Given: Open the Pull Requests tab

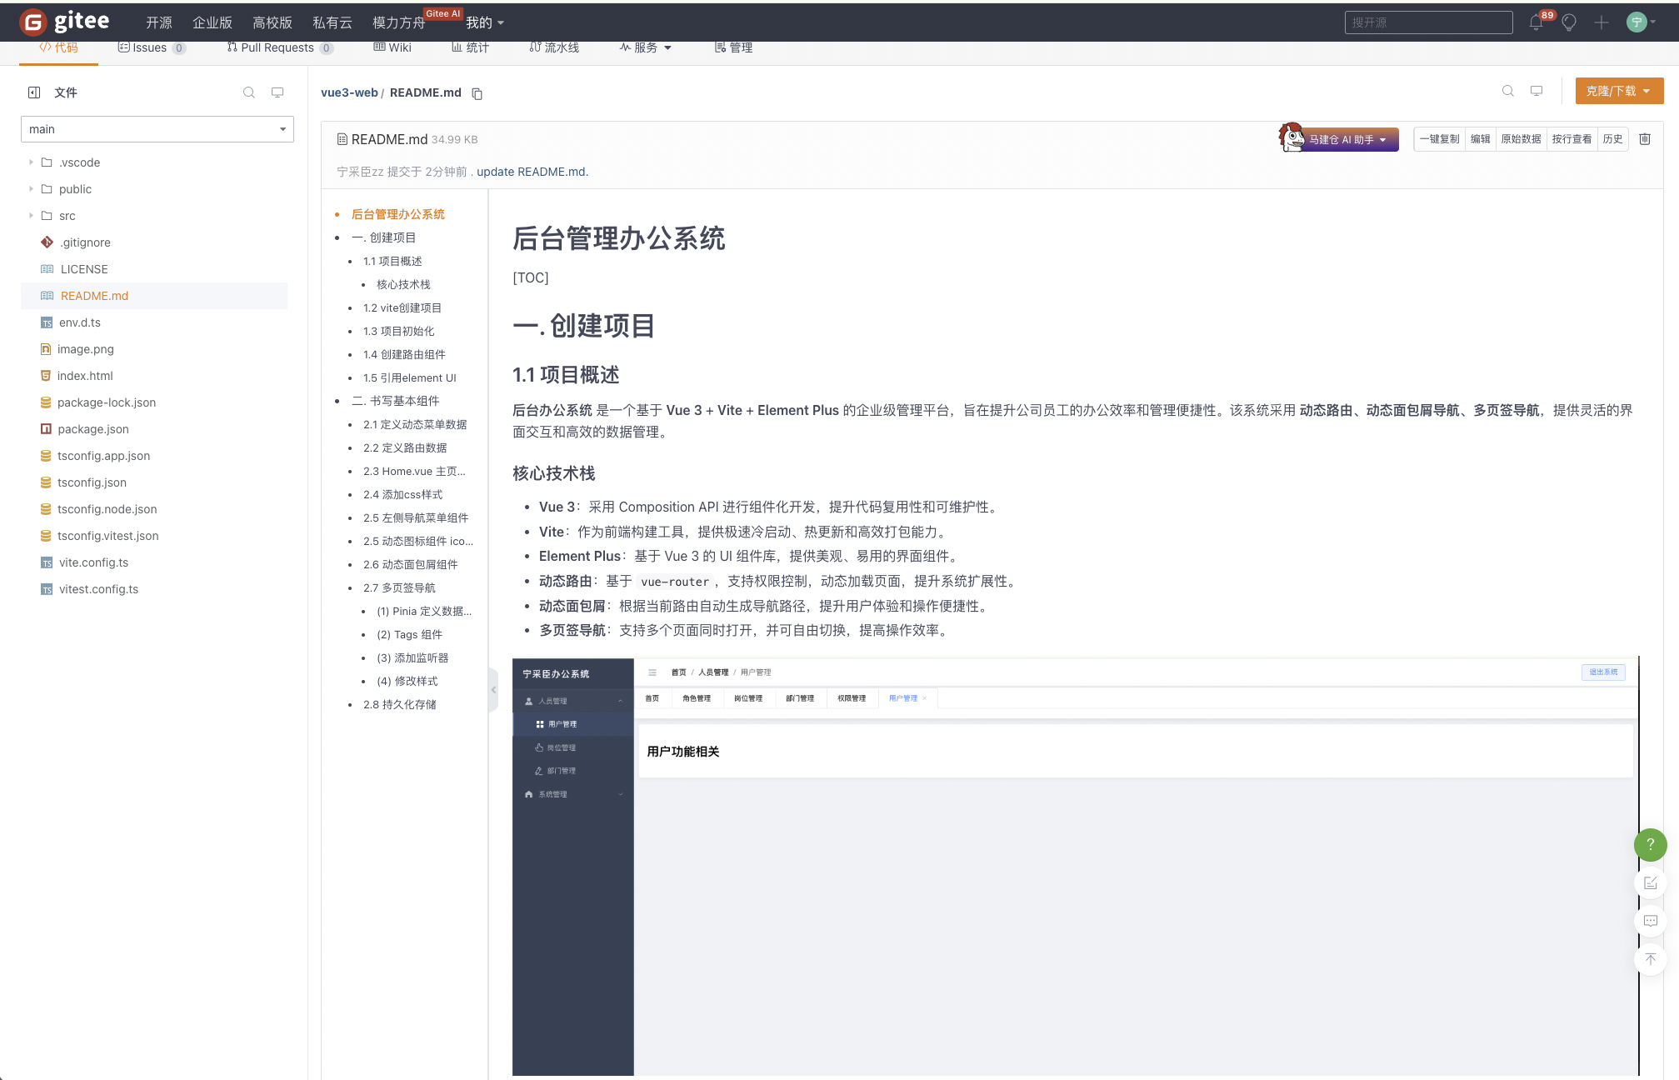Looking at the screenshot, I should coord(277,47).
